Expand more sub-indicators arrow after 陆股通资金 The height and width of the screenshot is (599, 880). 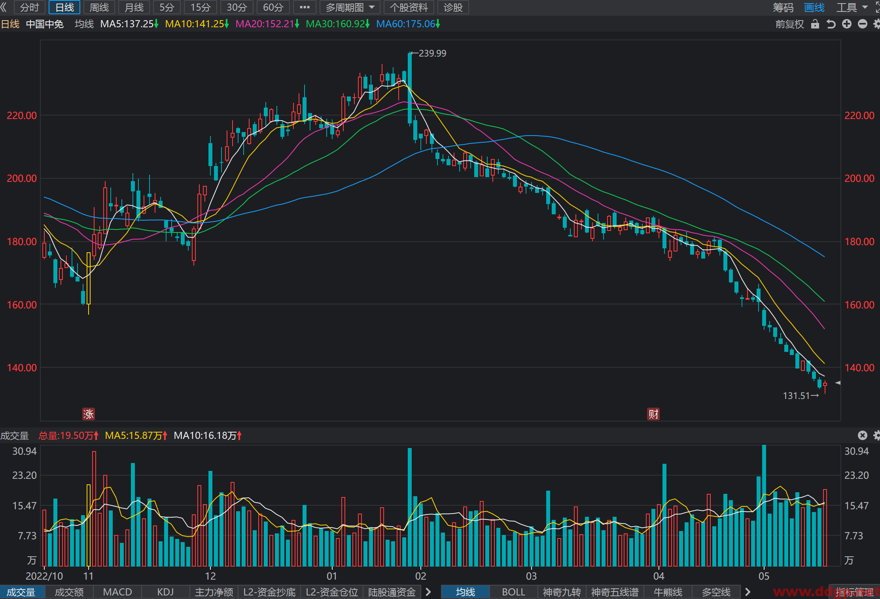click(428, 592)
